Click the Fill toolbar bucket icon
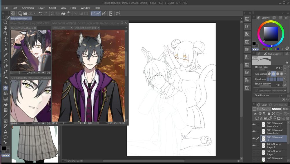290x164 pixels. (63, 13)
